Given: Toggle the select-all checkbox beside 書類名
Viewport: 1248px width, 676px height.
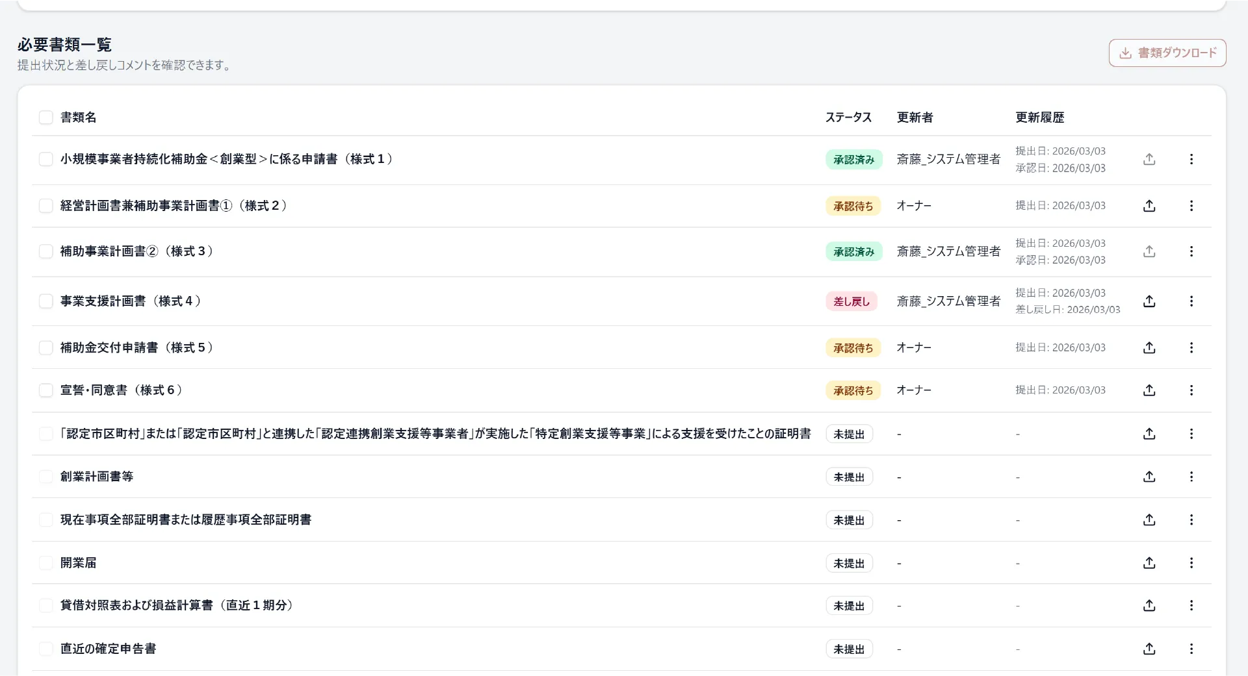Looking at the screenshot, I should click(45, 118).
